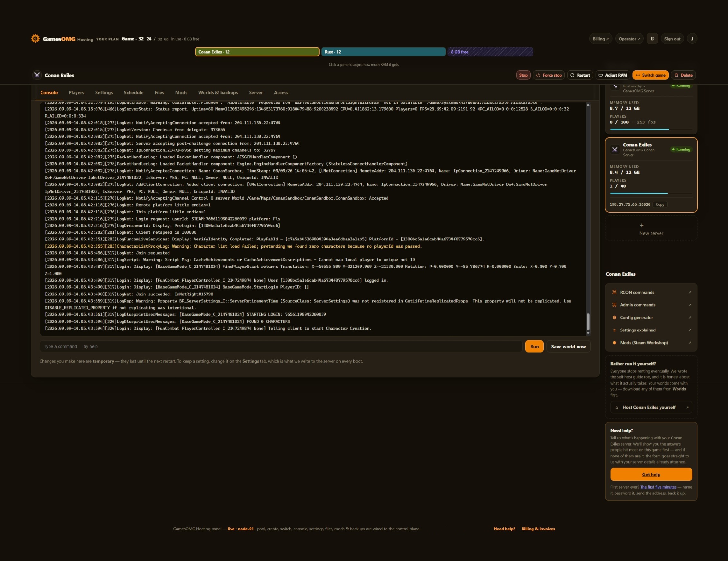Open the Worlds & backups tab
Image resolution: width=728 pixels, height=561 pixels.
coord(218,92)
